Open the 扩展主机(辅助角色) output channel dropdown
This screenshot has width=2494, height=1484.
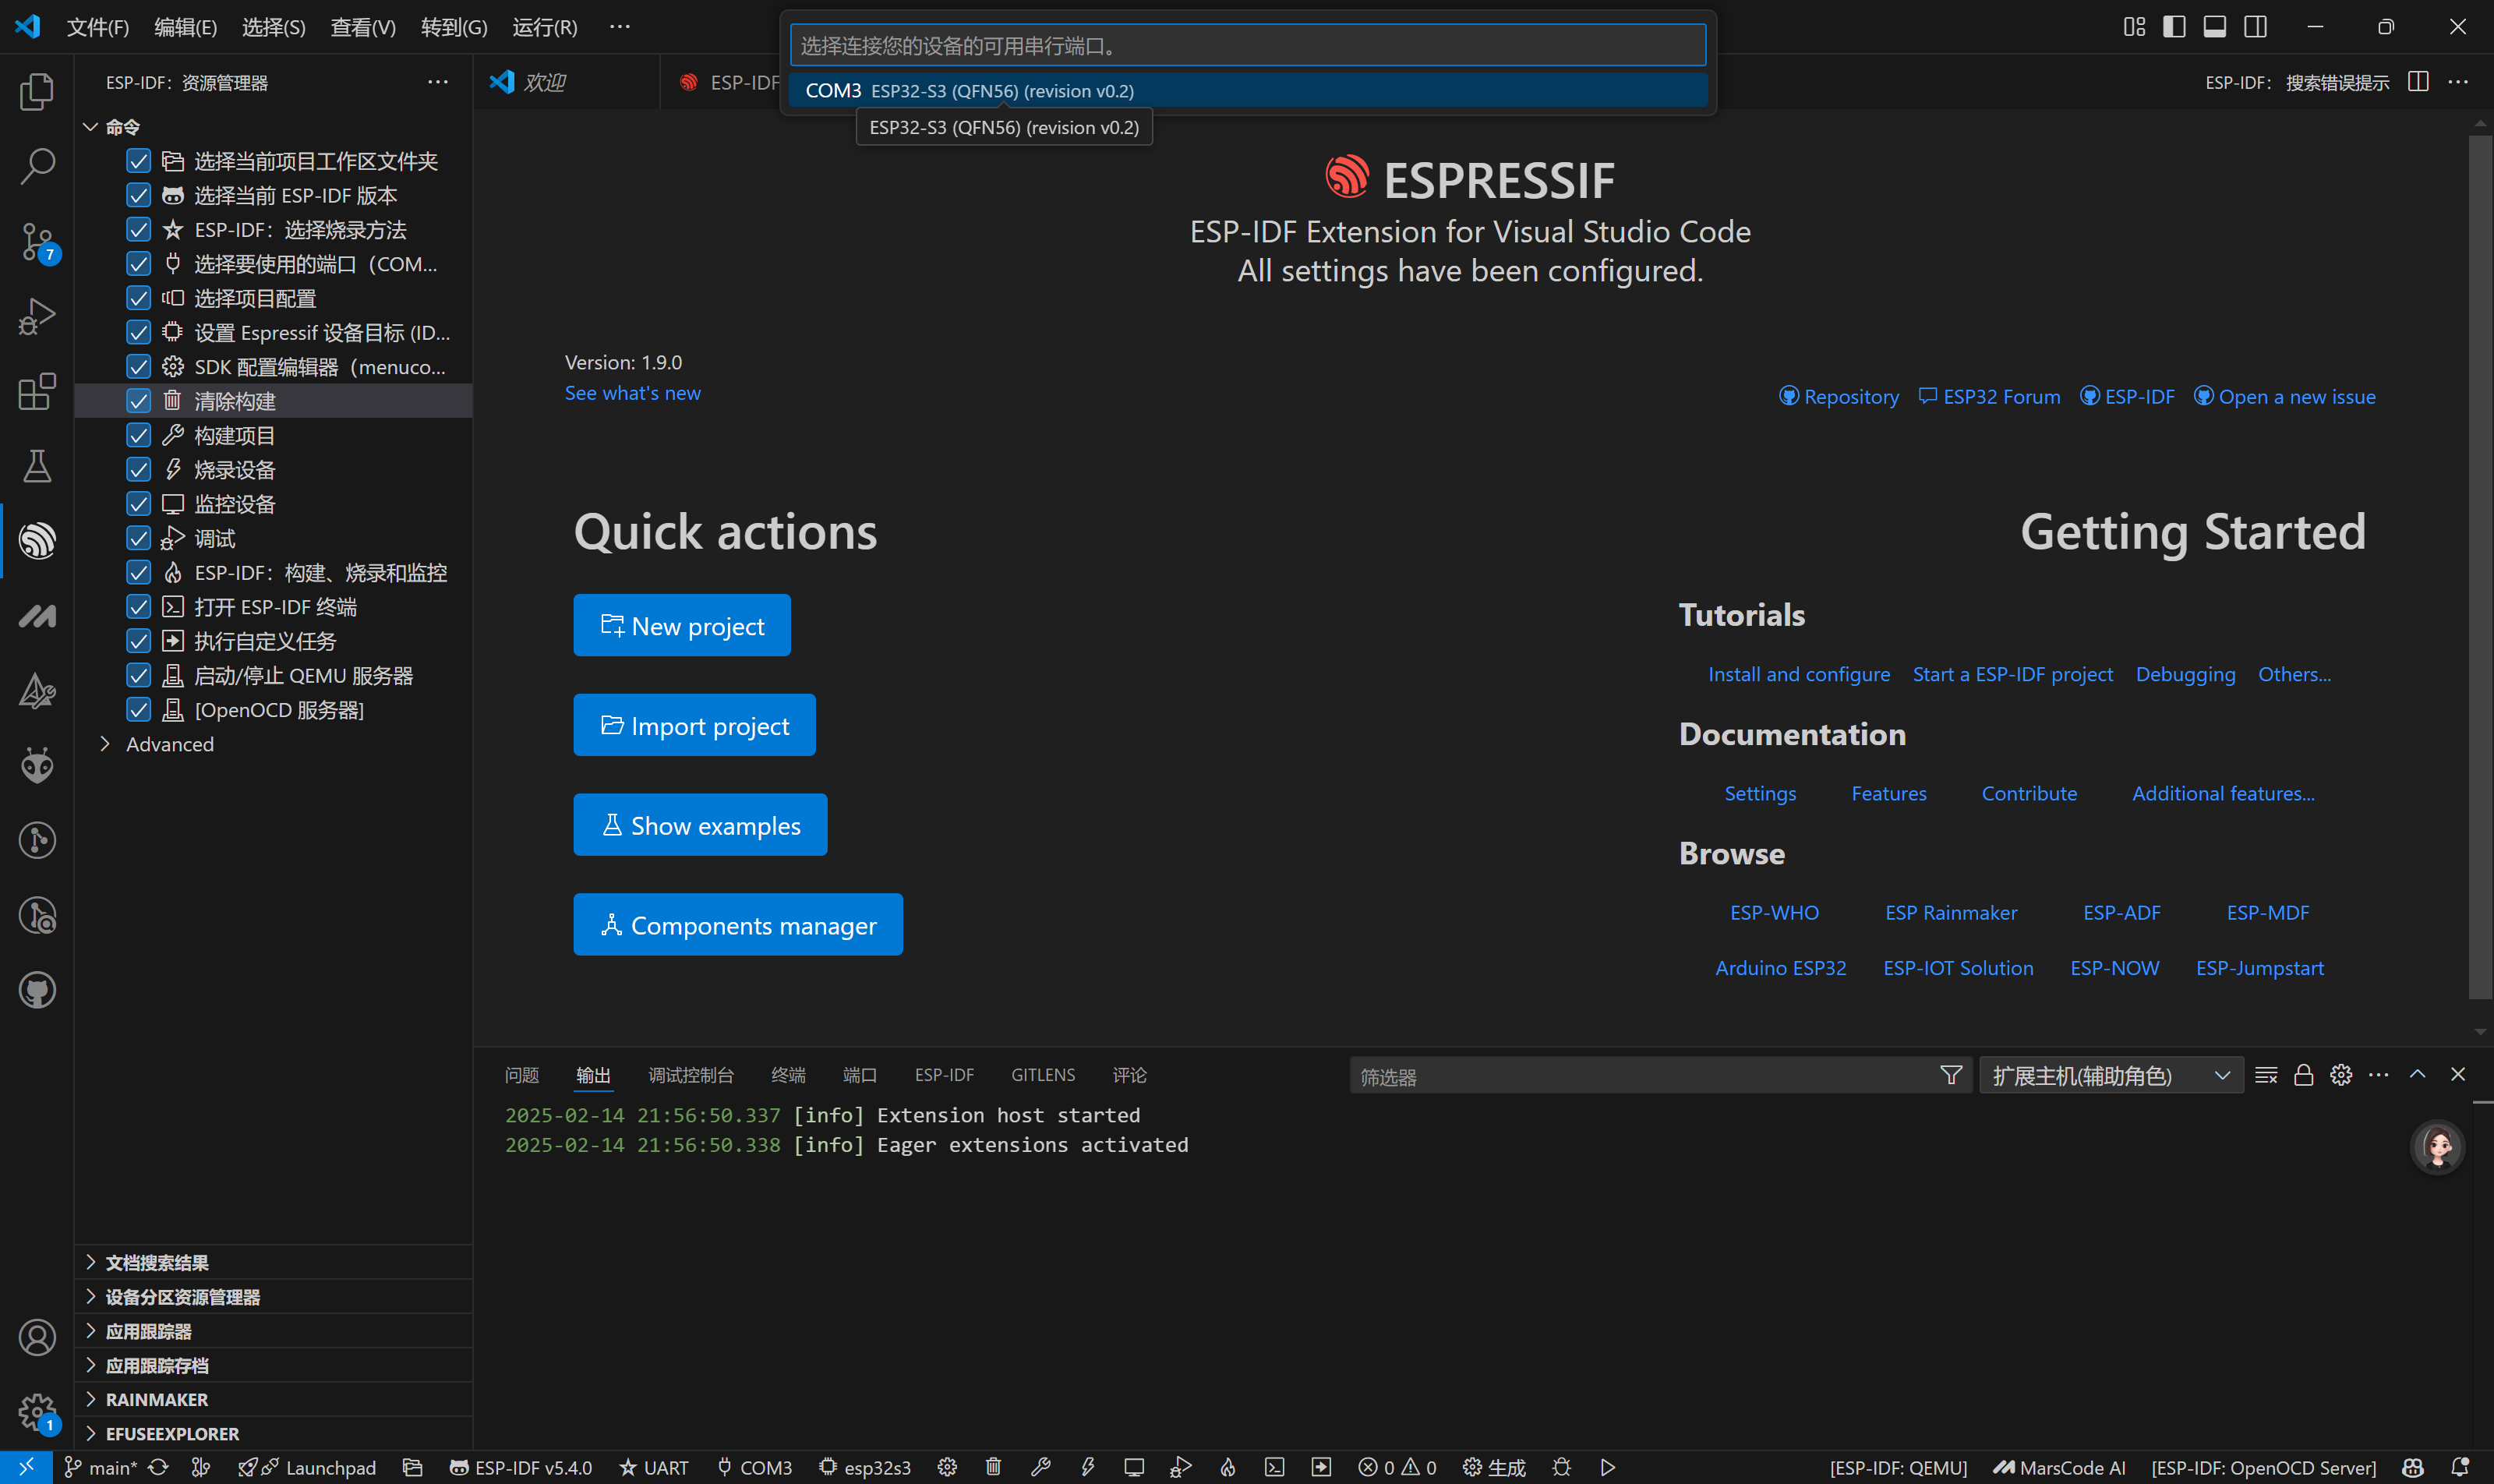2110,1076
